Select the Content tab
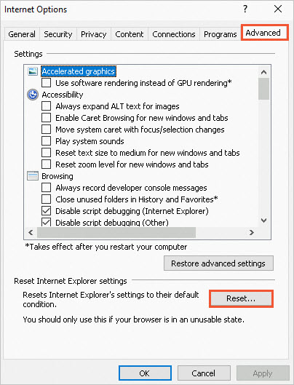The image size is (294, 385). pyautogui.click(x=130, y=34)
